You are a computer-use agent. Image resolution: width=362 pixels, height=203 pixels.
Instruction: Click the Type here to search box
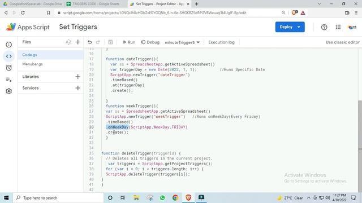(x=58, y=198)
